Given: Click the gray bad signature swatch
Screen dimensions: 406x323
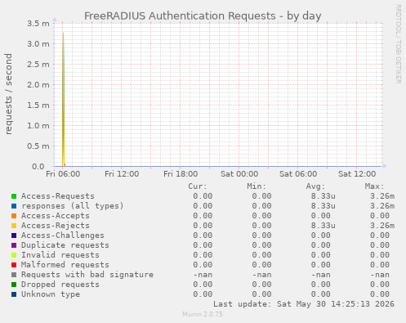Looking at the screenshot, I should (x=14, y=275).
